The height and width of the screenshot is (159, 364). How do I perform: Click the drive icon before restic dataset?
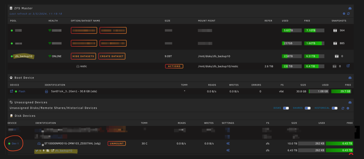[x=78, y=66]
